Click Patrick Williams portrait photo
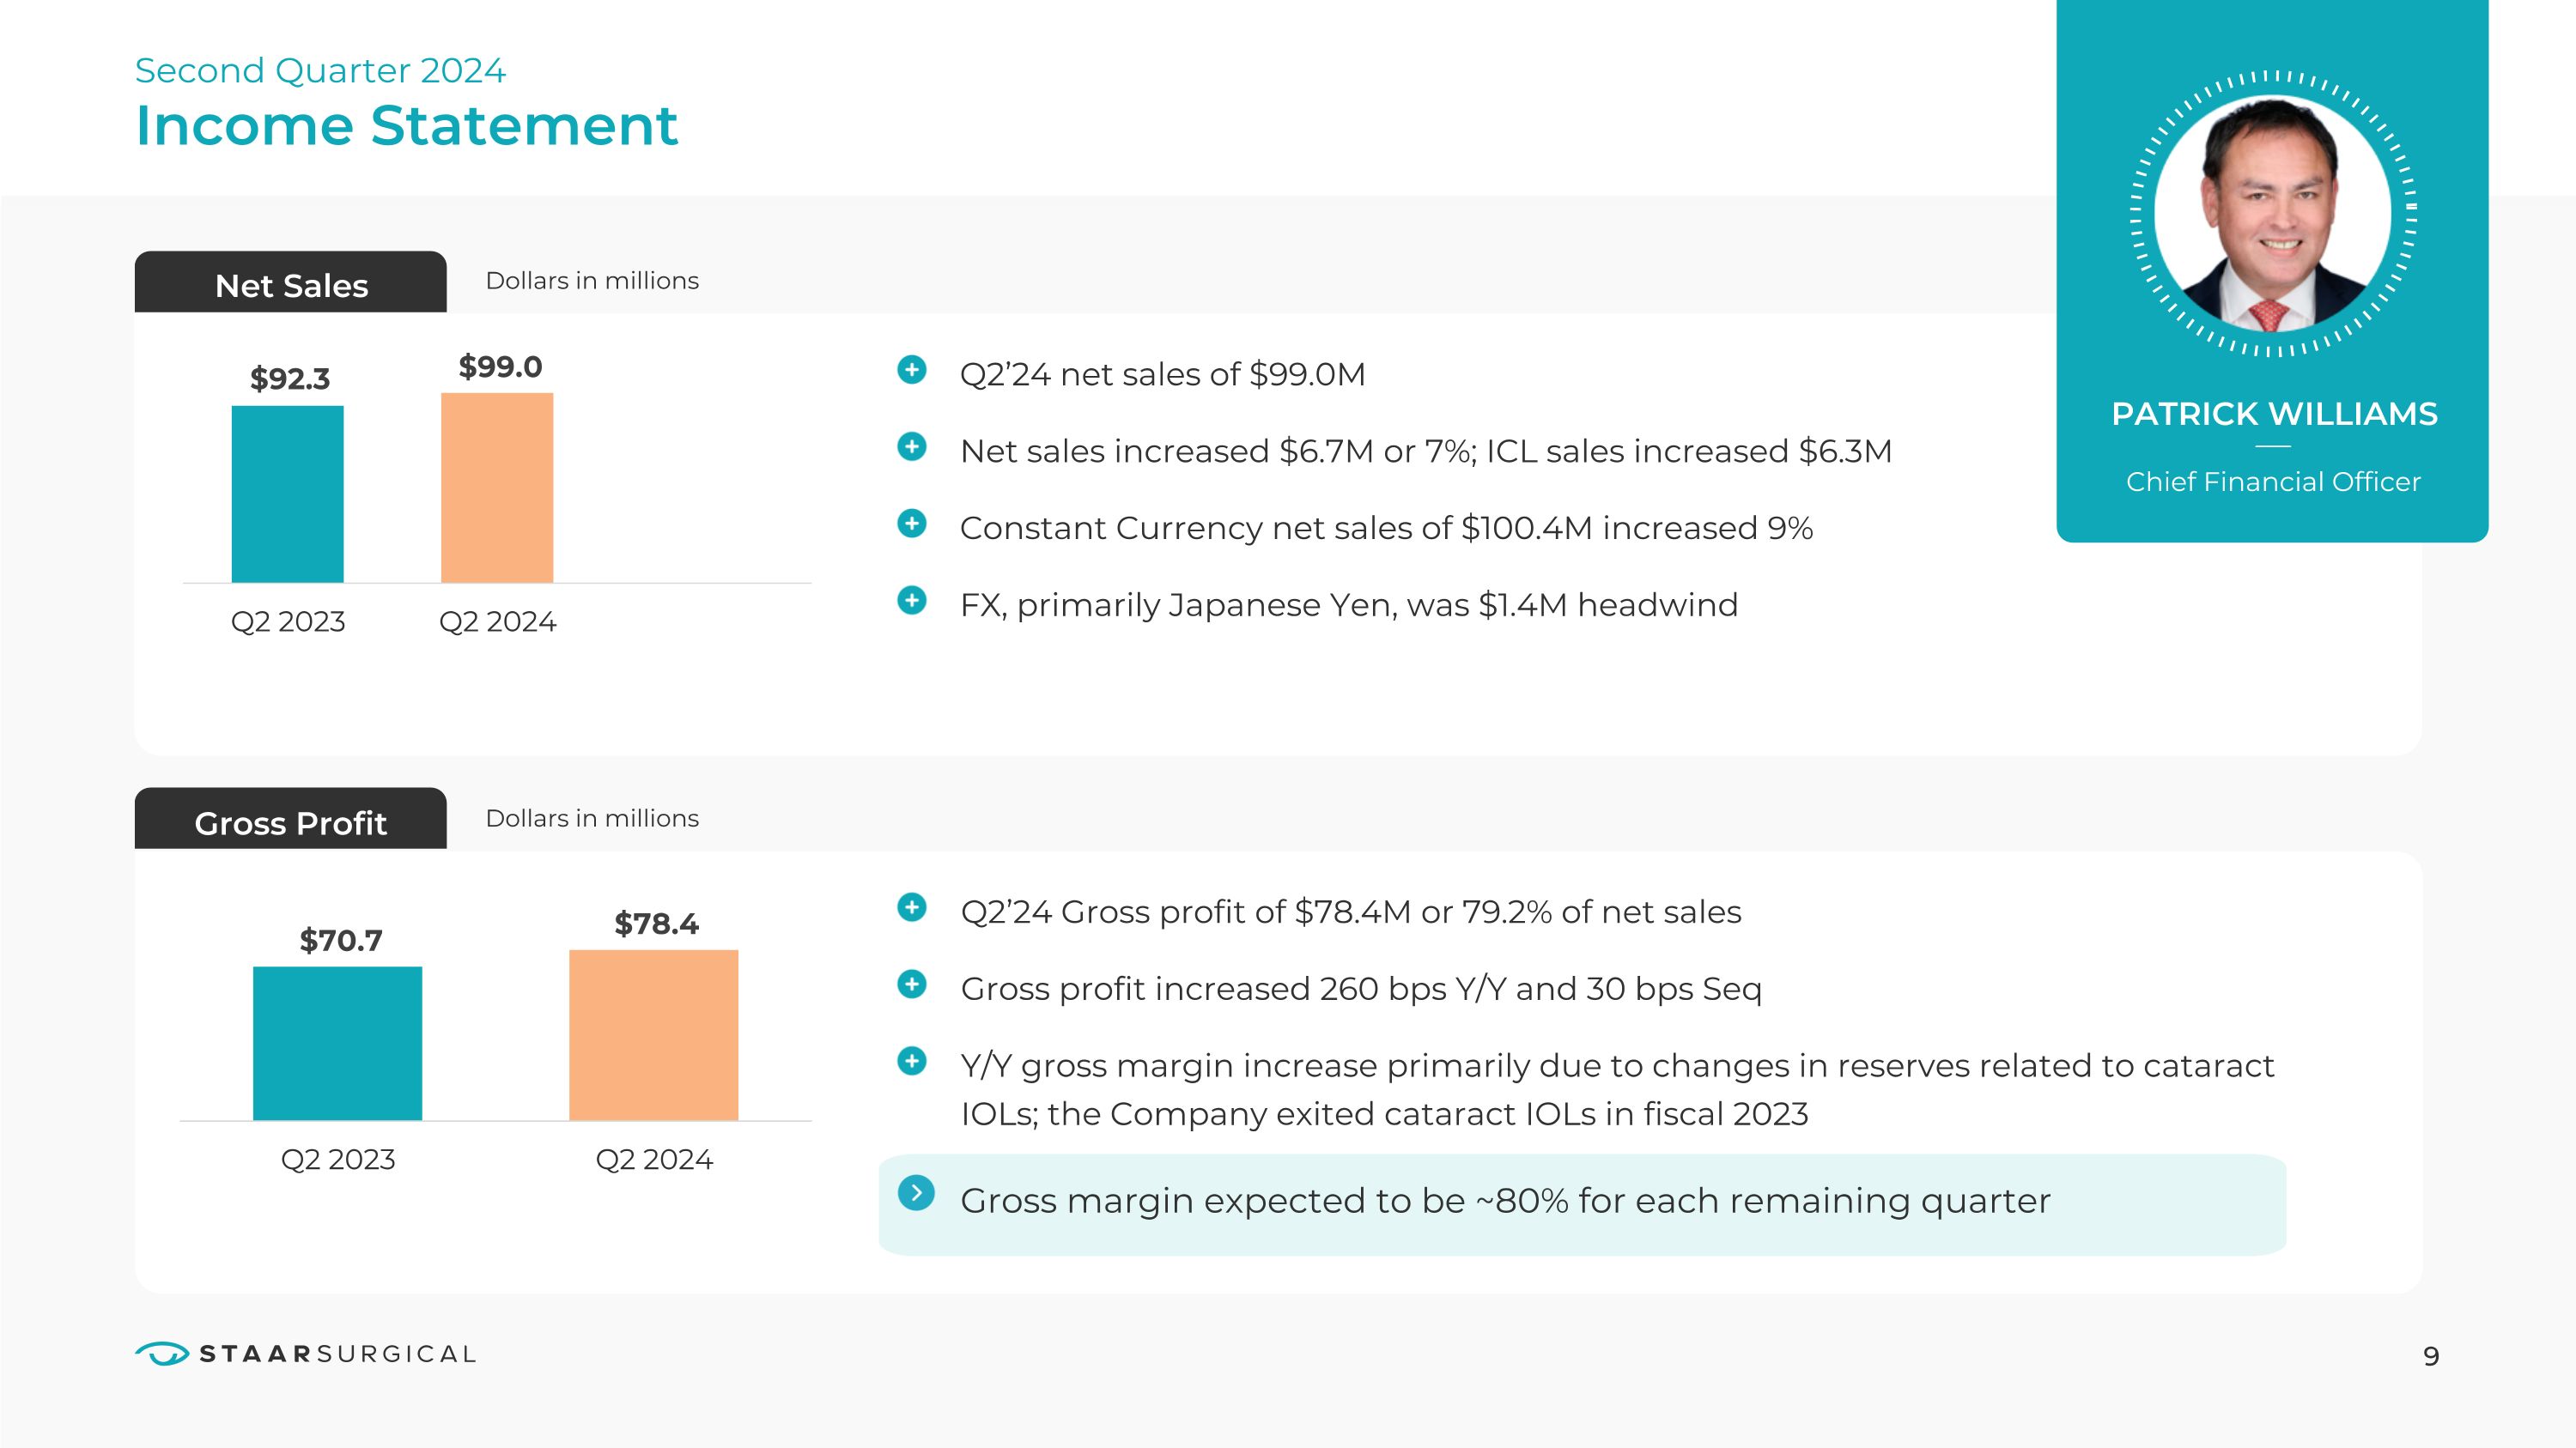Image resolution: width=2576 pixels, height=1448 pixels. point(2272,213)
